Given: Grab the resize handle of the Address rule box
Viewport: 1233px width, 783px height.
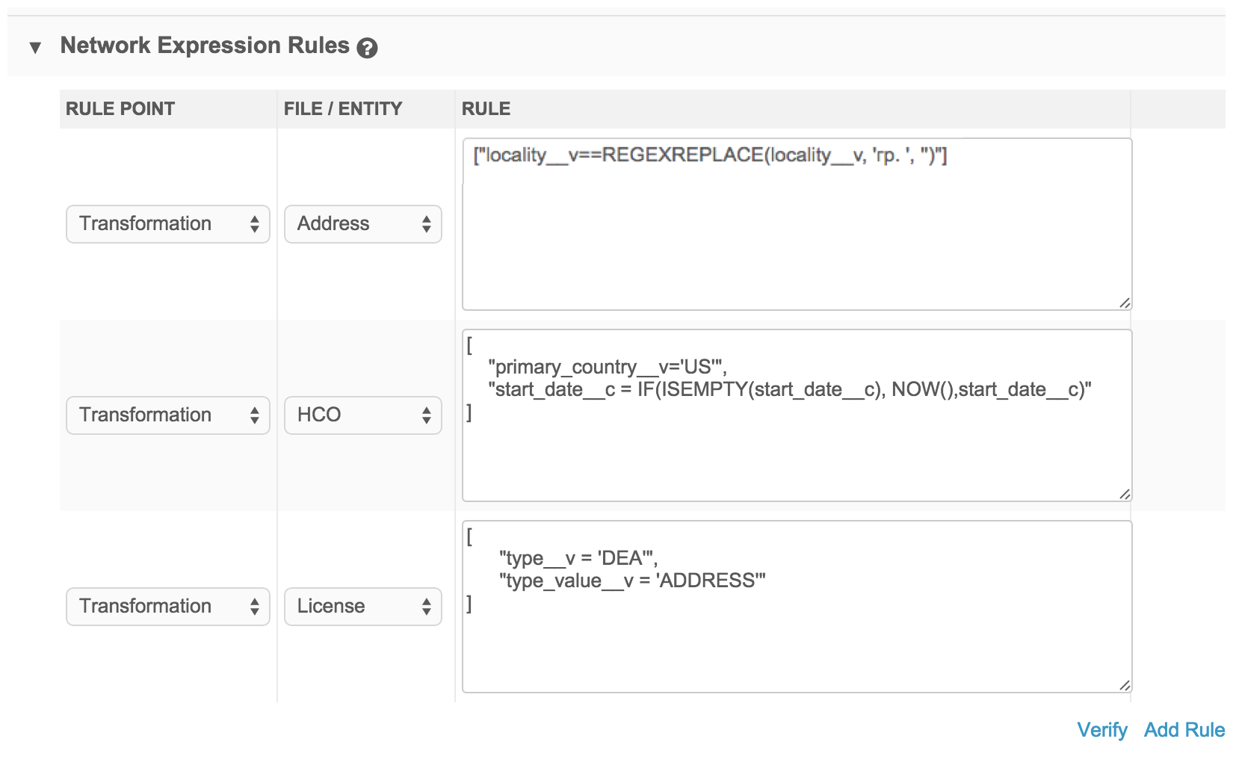Looking at the screenshot, I should (1124, 303).
